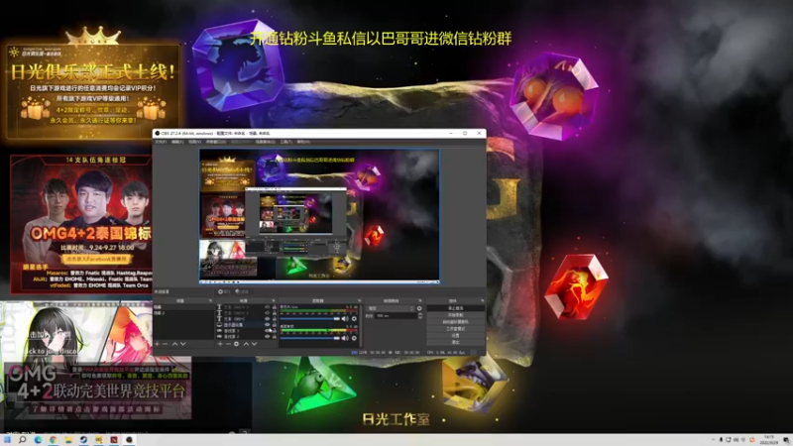Remove selected source with minus icon

tap(228, 344)
